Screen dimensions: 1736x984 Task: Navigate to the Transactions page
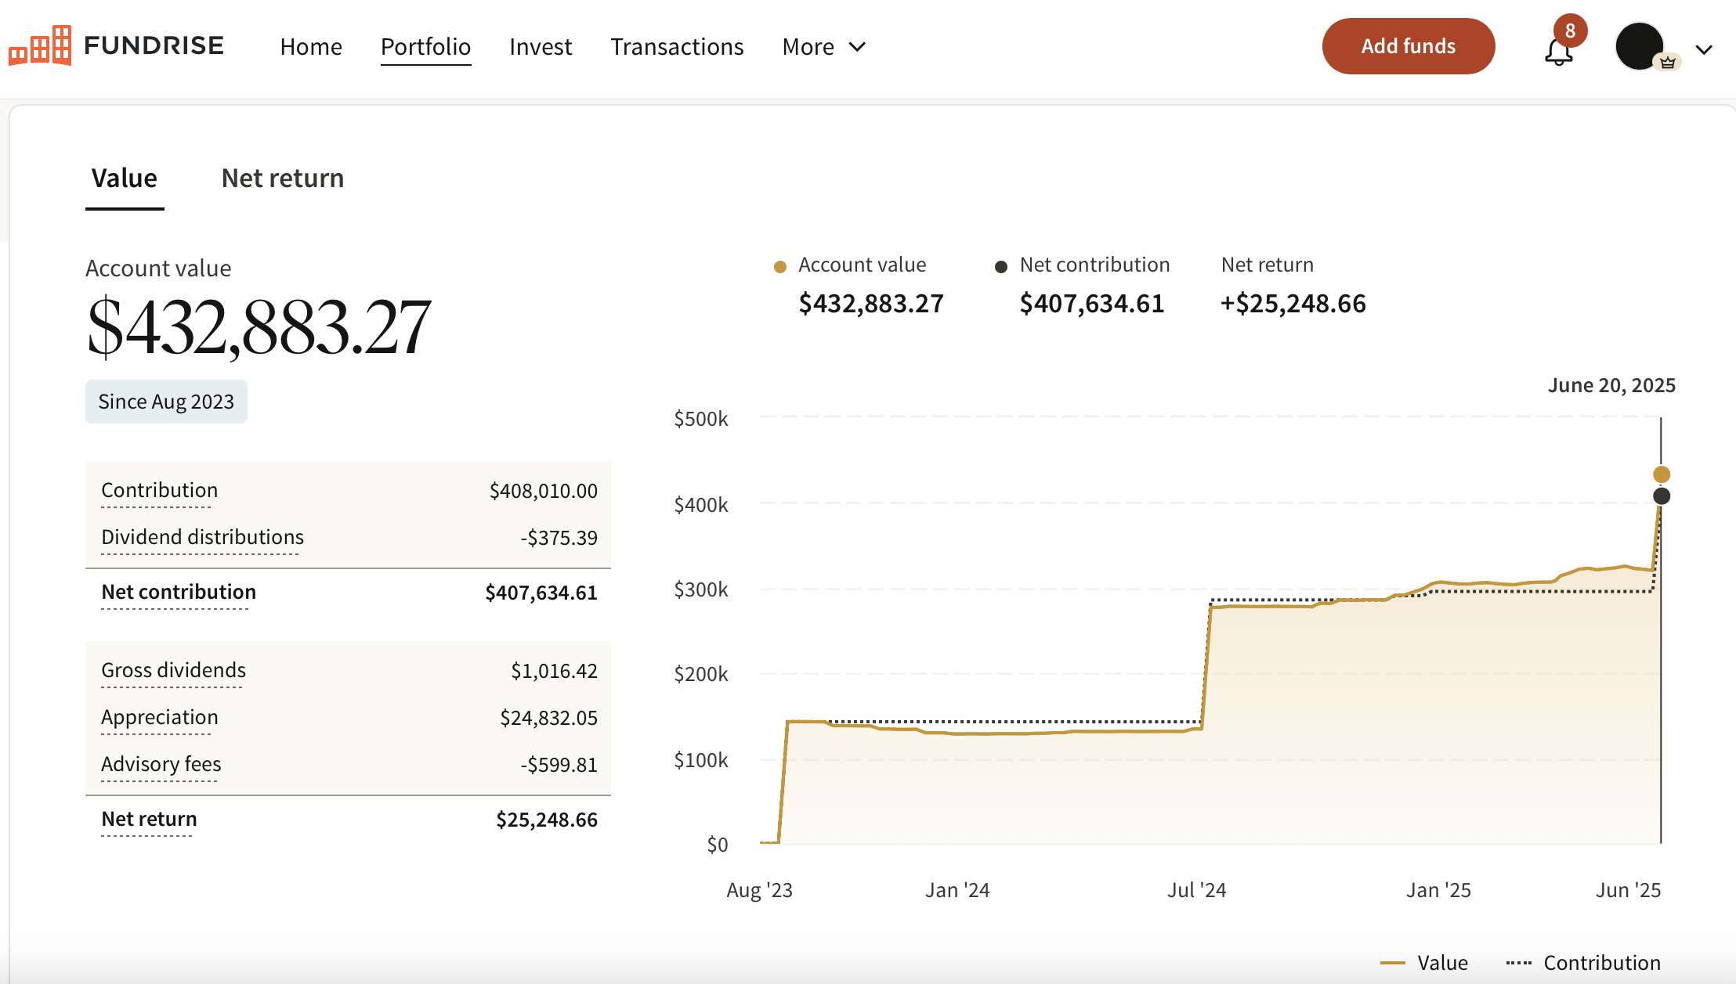point(678,46)
